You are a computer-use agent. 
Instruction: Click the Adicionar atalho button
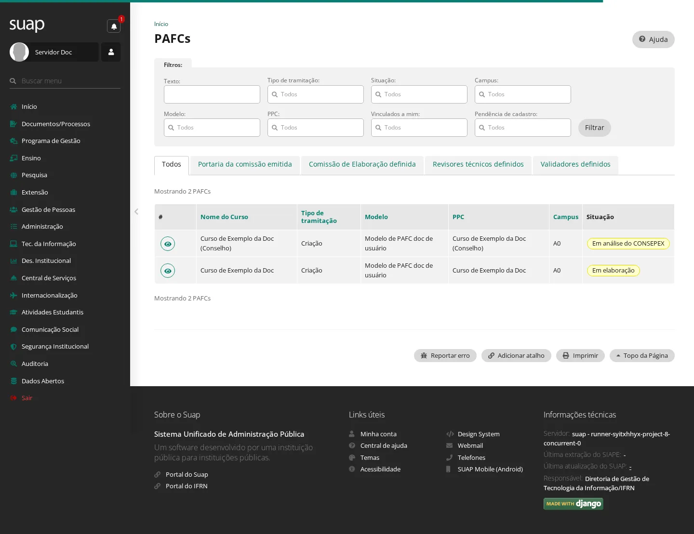[516, 355]
